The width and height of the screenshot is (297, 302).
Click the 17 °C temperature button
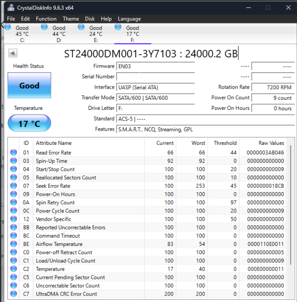(x=29, y=123)
